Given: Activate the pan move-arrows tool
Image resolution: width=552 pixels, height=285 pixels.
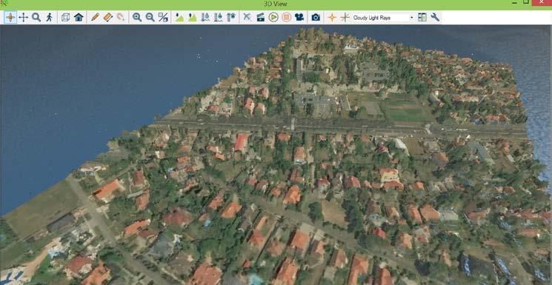Looking at the screenshot, I should tap(23, 17).
